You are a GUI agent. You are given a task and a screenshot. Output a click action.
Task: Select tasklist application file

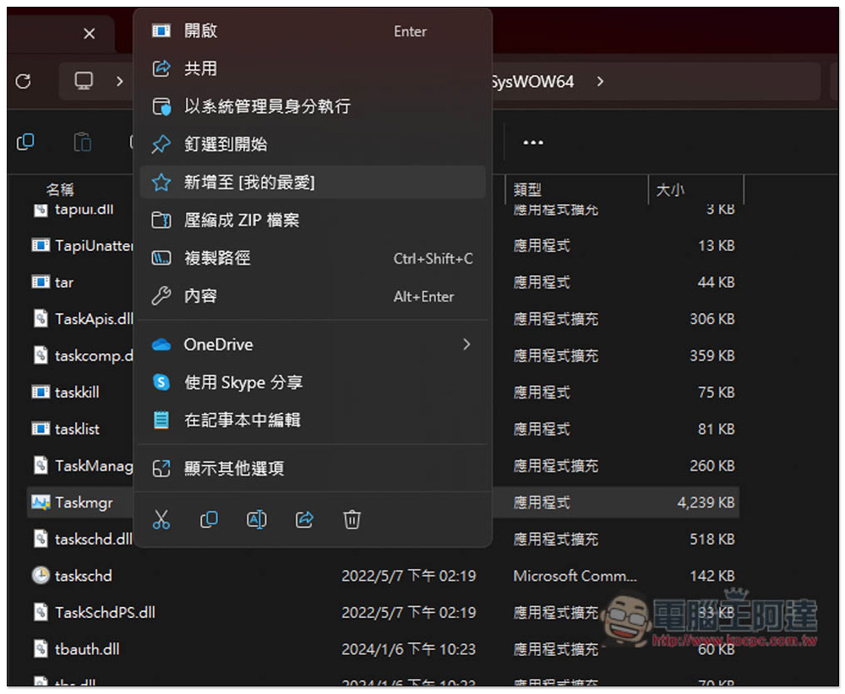(x=383, y=429)
